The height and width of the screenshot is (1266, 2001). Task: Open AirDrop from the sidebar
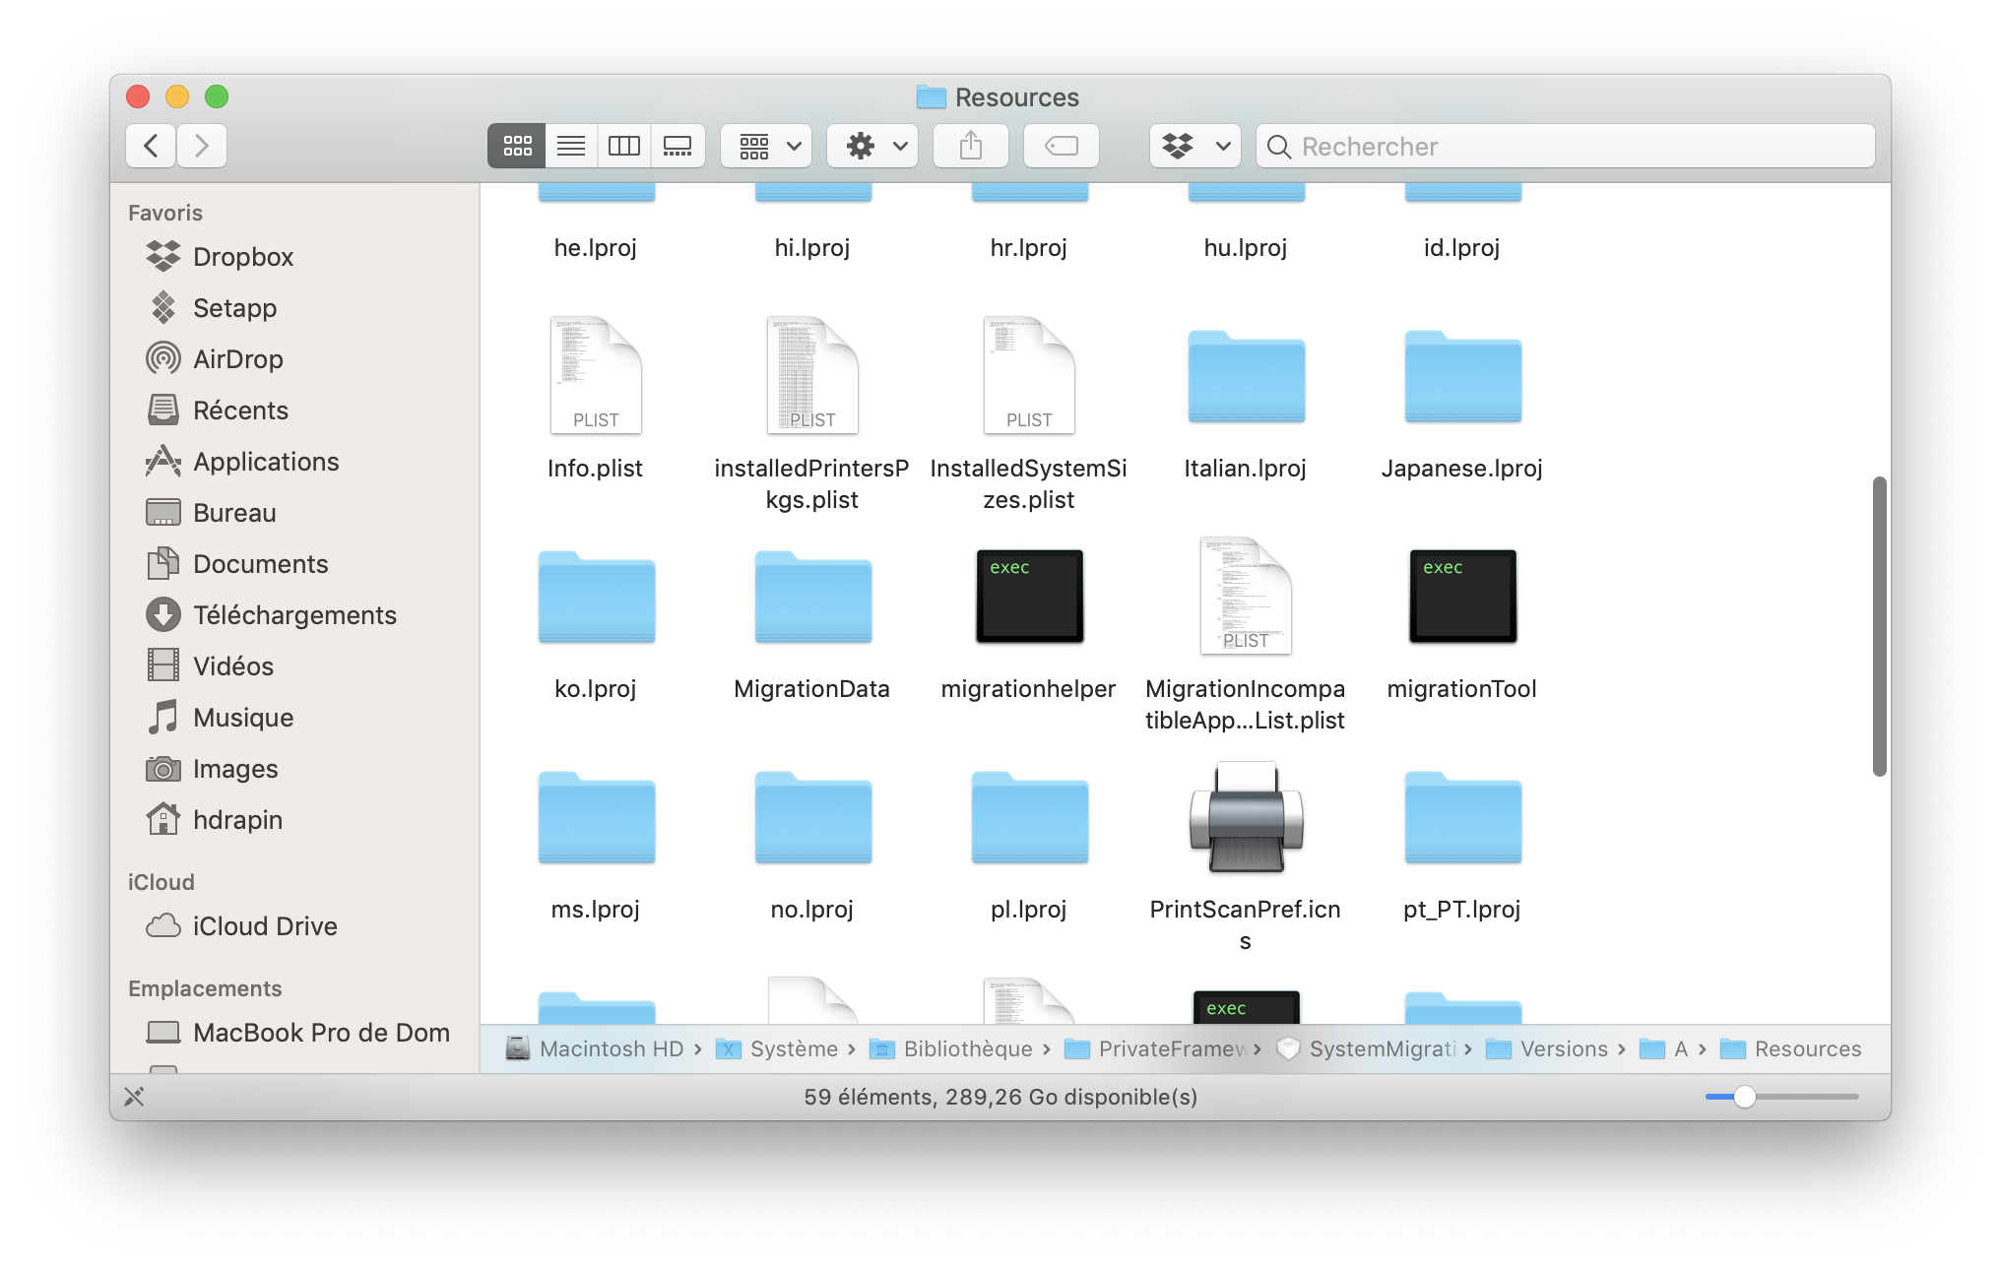pyautogui.click(x=236, y=358)
